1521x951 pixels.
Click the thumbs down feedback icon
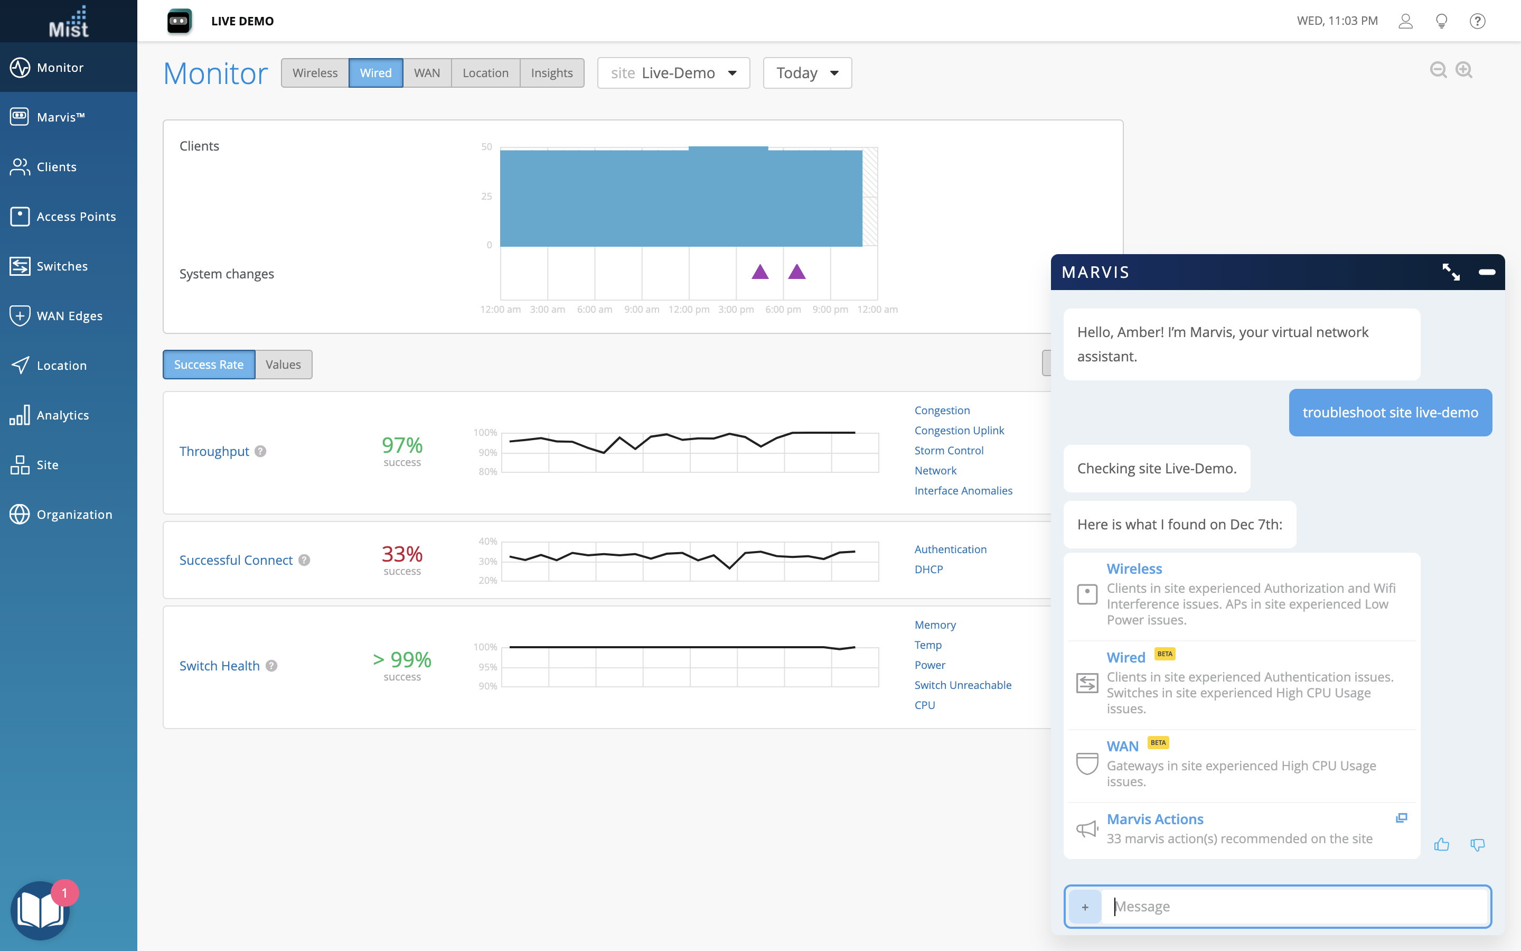[x=1477, y=844]
